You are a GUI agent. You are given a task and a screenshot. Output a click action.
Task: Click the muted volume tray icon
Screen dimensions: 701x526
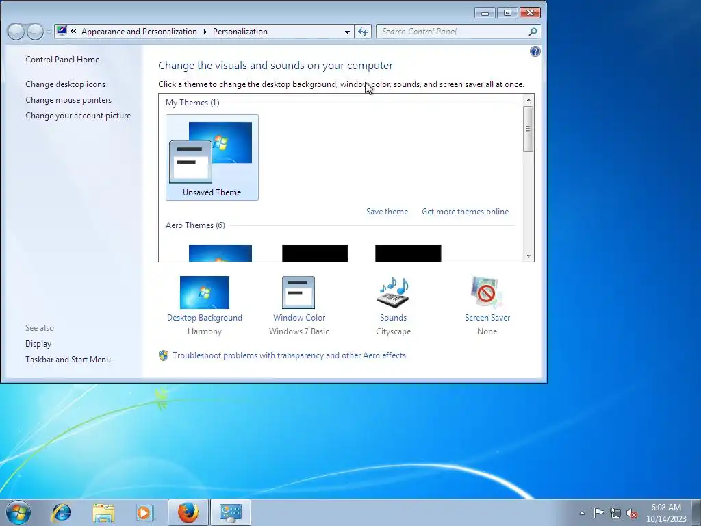coord(632,513)
